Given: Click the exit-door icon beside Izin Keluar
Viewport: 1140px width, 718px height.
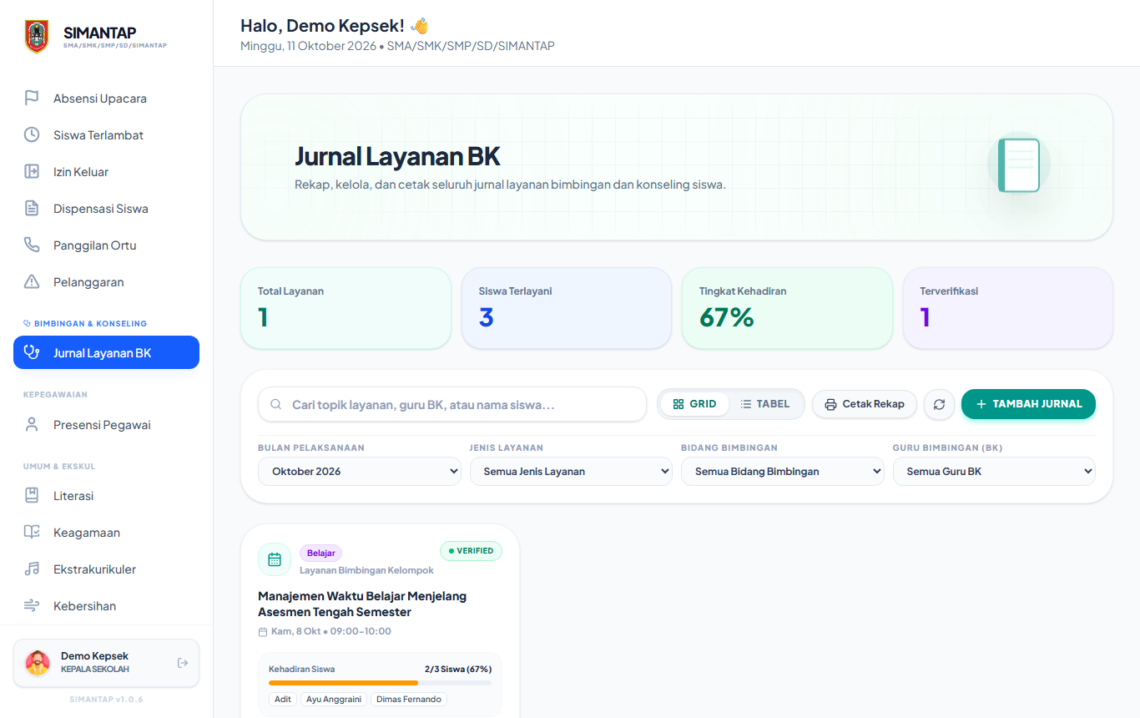Looking at the screenshot, I should (x=32, y=172).
